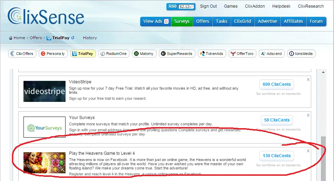Open the ClixGrid menu
Image resolution: width=334 pixels, height=181 pixels.
tap(243, 21)
